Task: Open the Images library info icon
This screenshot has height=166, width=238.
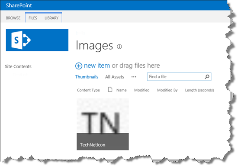Action: [x=119, y=47]
